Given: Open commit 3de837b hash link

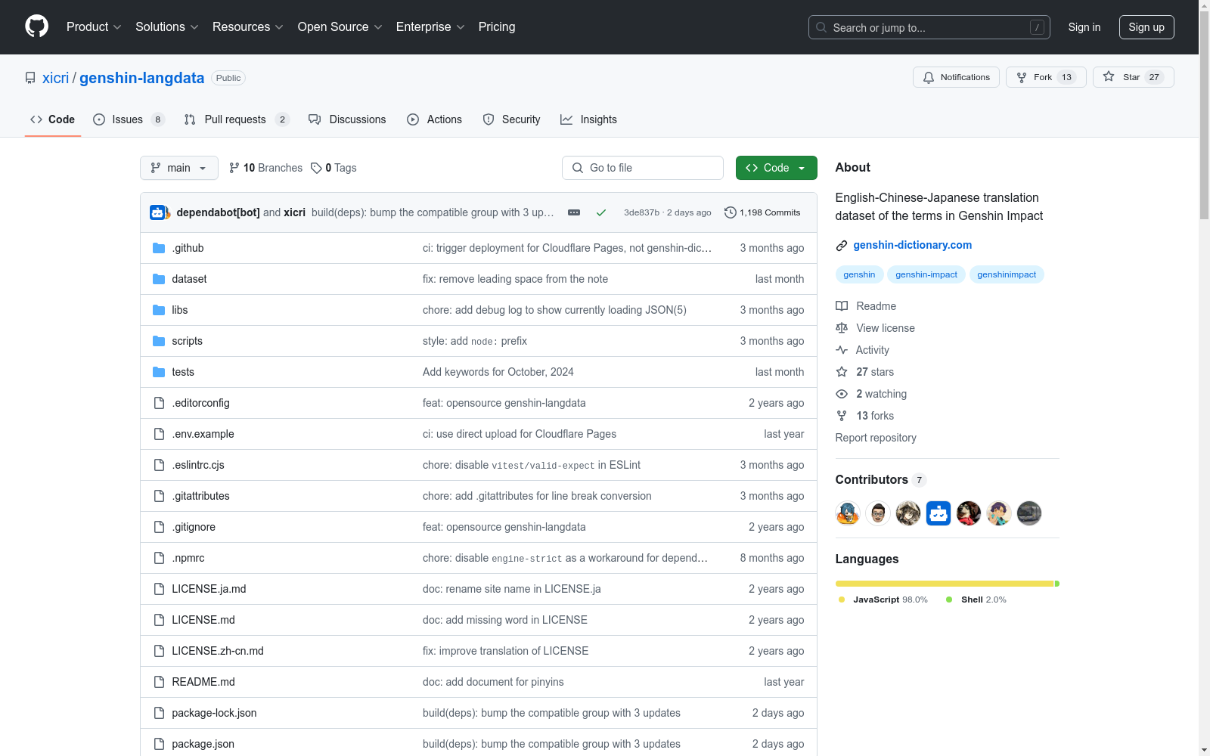Looking at the screenshot, I should pyautogui.click(x=641, y=212).
